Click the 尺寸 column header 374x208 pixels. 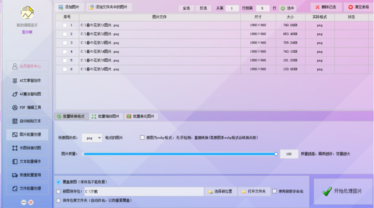[258, 17]
